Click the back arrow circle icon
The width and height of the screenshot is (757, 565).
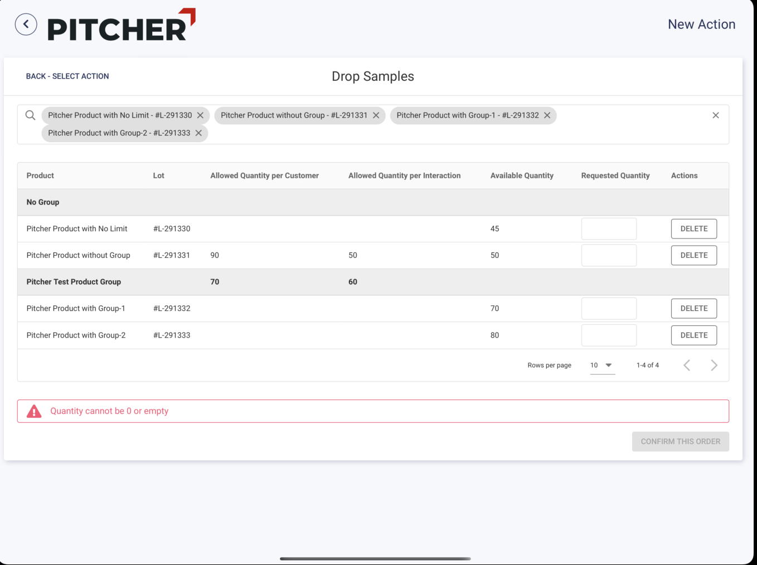coord(26,25)
